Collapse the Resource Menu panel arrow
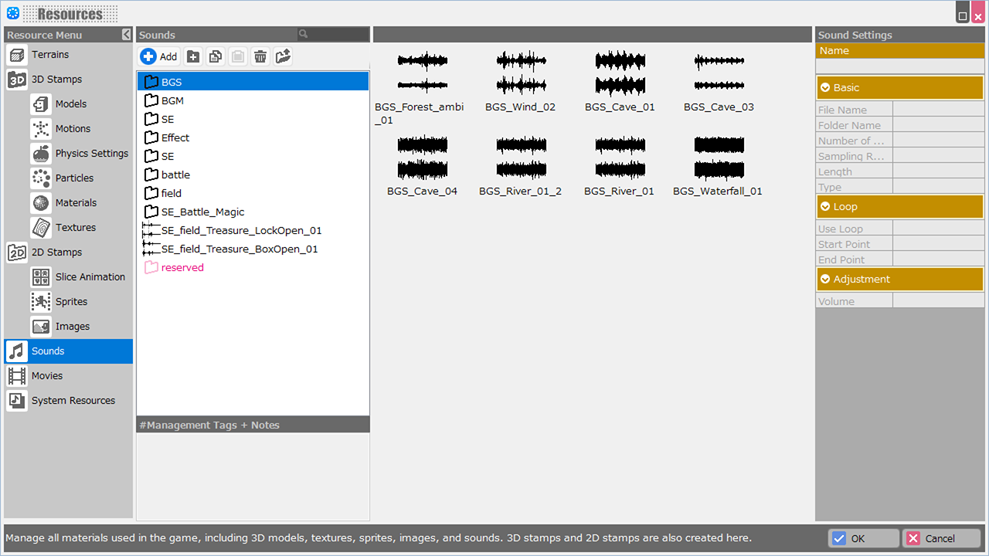The image size is (989, 556). click(127, 35)
